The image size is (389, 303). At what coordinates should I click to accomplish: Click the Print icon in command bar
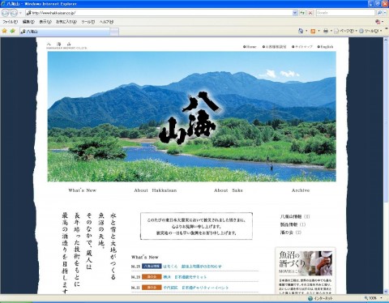tap(326, 31)
